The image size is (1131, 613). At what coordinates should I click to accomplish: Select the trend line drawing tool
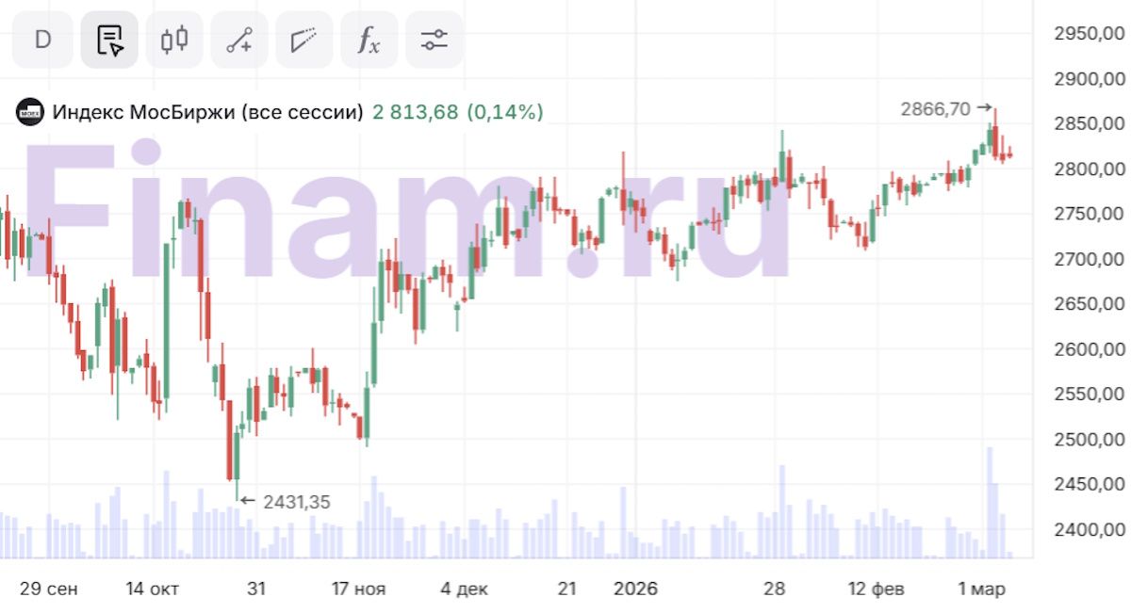(239, 40)
